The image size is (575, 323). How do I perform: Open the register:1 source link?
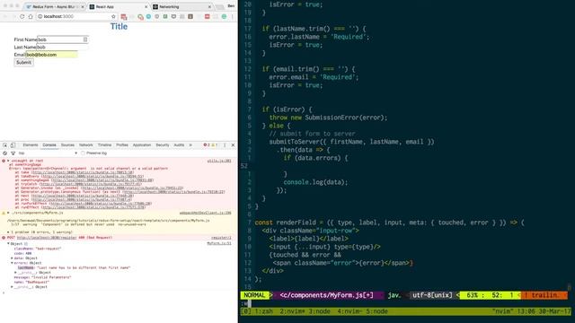pos(221,238)
